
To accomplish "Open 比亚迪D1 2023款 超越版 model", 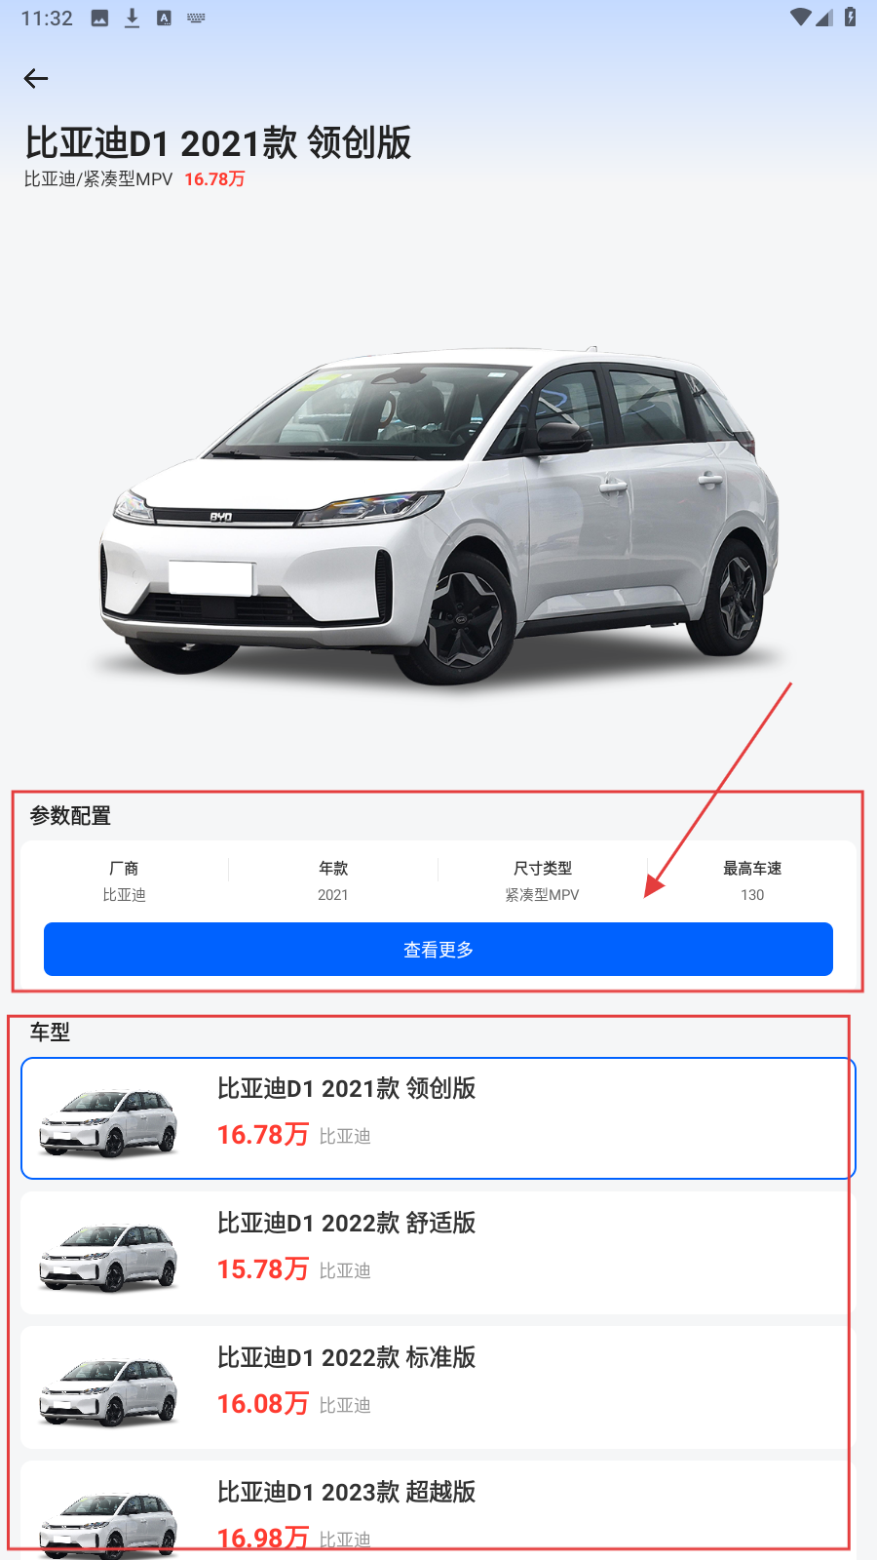I will coord(438,1510).
